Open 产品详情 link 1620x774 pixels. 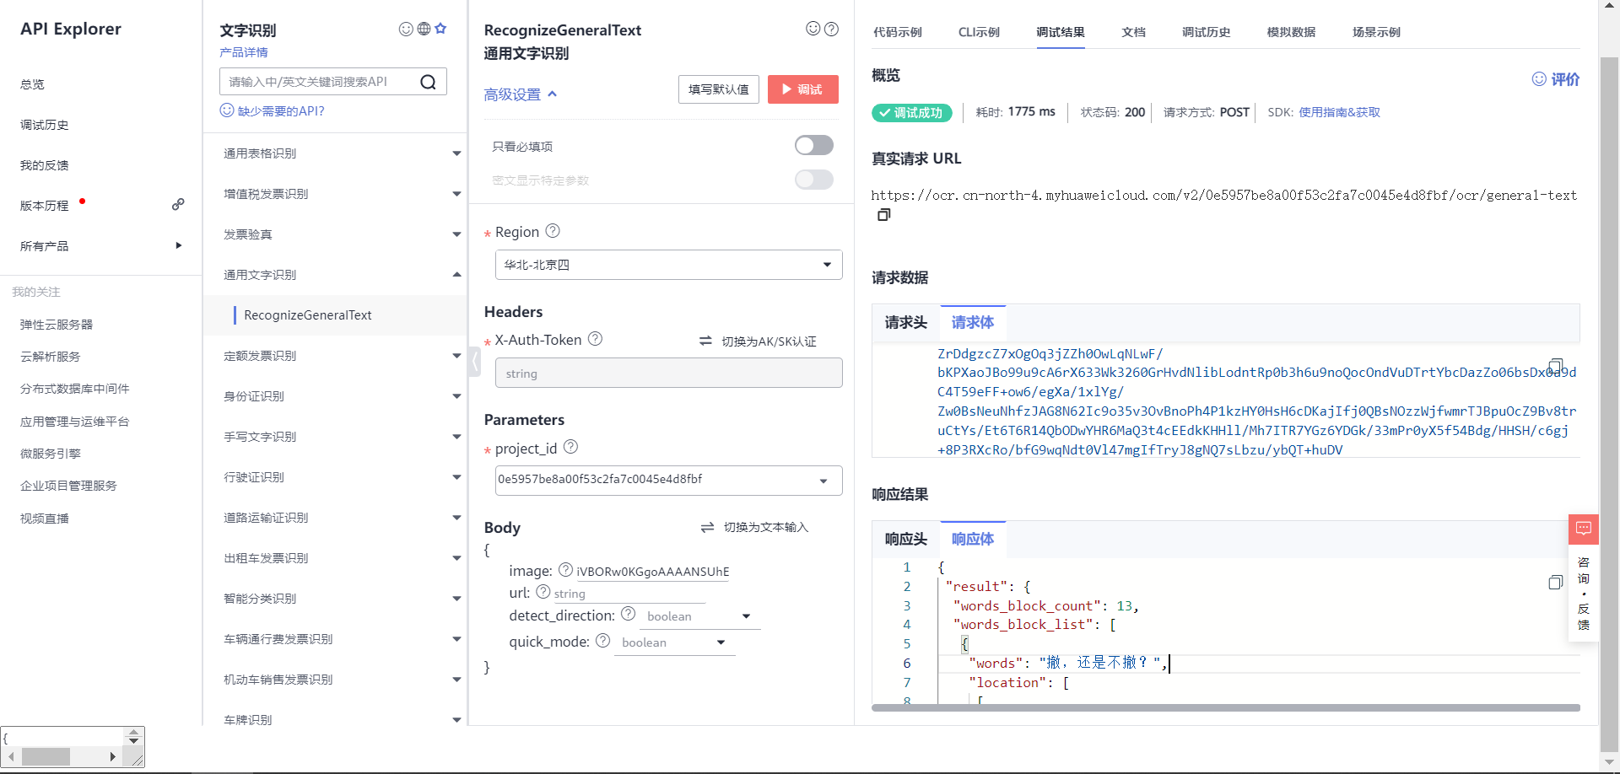pyautogui.click(x=244, y=52)
